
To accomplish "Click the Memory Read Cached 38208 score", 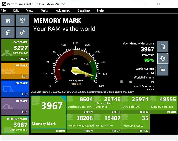I will [x=84, y=118].
